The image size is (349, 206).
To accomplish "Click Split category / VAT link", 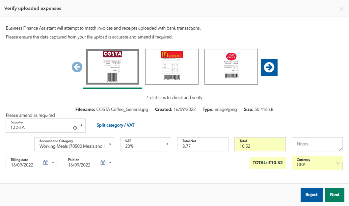I will tap(116, 125).
